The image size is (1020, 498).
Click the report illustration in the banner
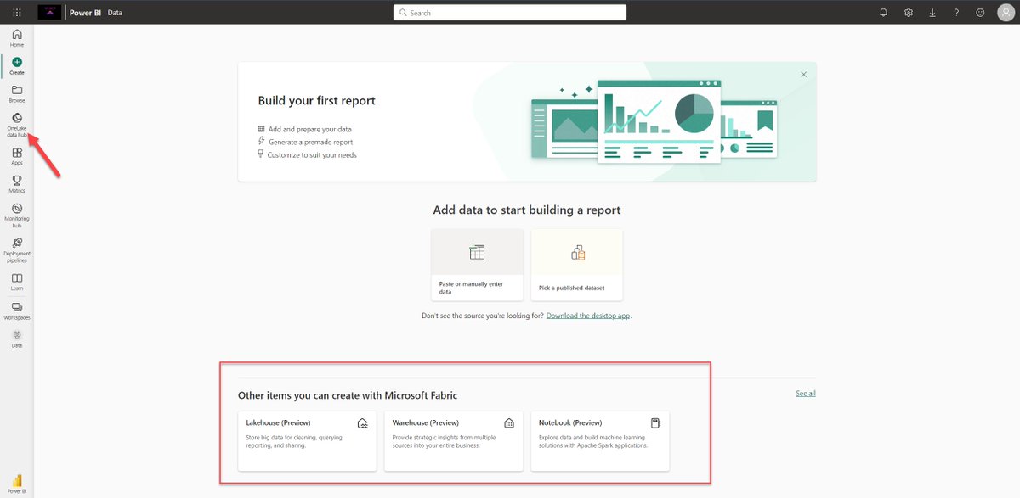[x=653, y=120]
